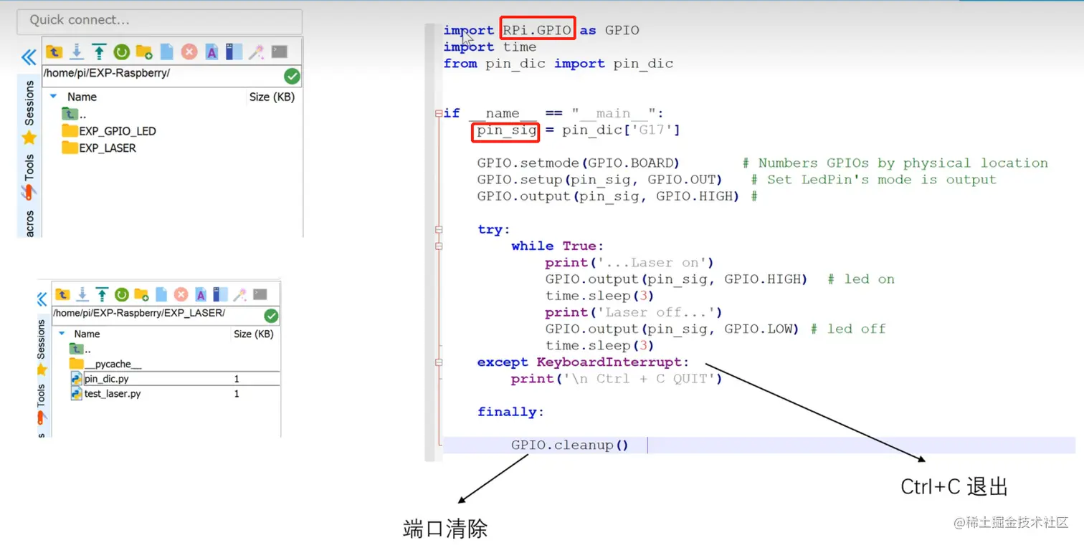The width and height of the screenshot is (1084, 545).
Task: Collapse code fold at 'if __name__' line
Action: coord(438,113)
